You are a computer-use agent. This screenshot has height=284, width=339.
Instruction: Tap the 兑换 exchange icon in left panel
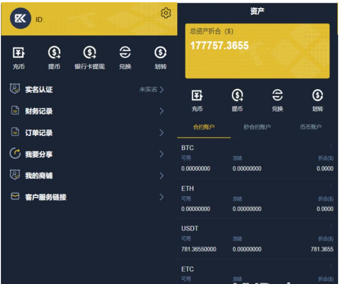click(125, 54)
